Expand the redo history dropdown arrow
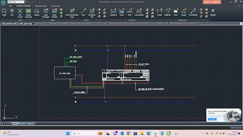Screen dimensions: 243x137 (x=35, y=2)
